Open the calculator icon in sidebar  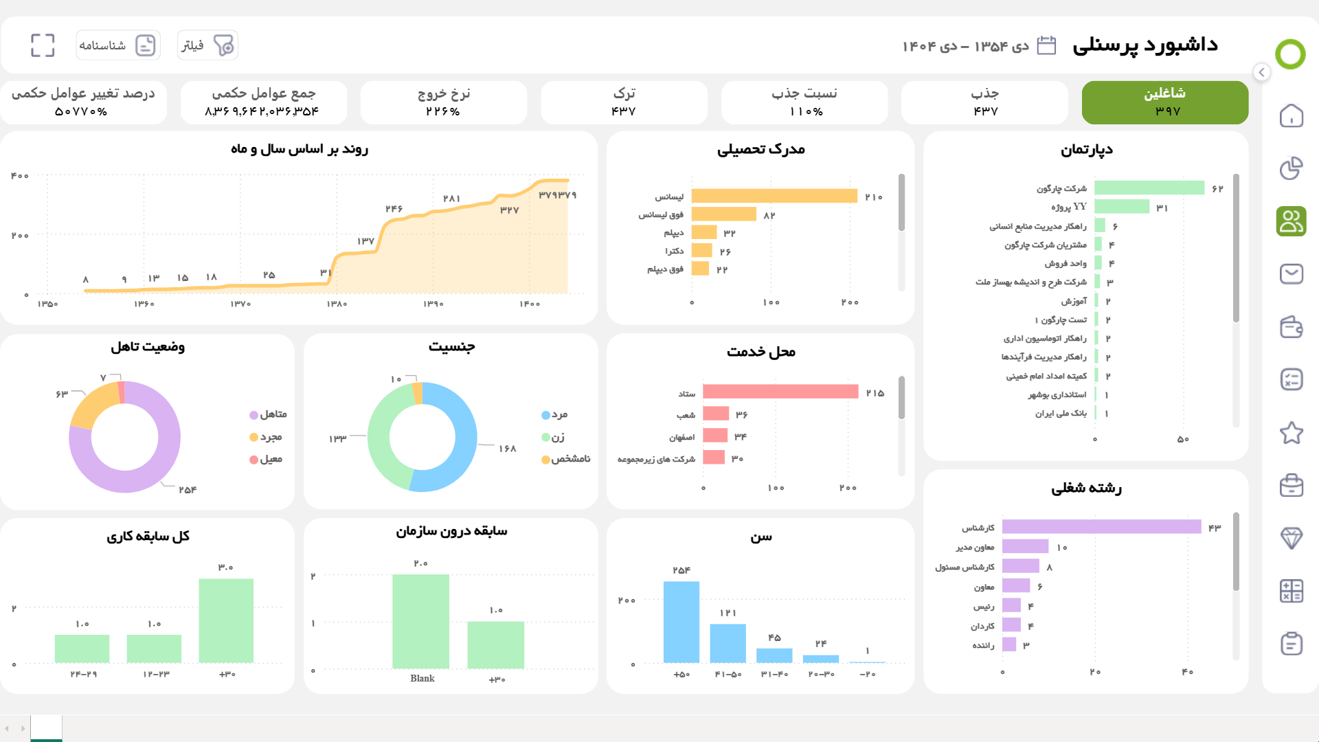tap(1291, 591)
